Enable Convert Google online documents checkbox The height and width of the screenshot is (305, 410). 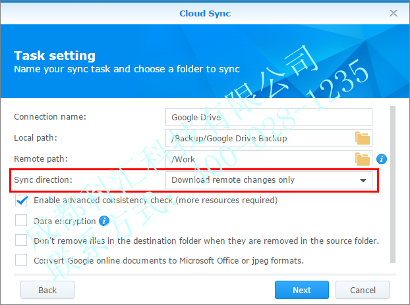[x=22, y=260]
